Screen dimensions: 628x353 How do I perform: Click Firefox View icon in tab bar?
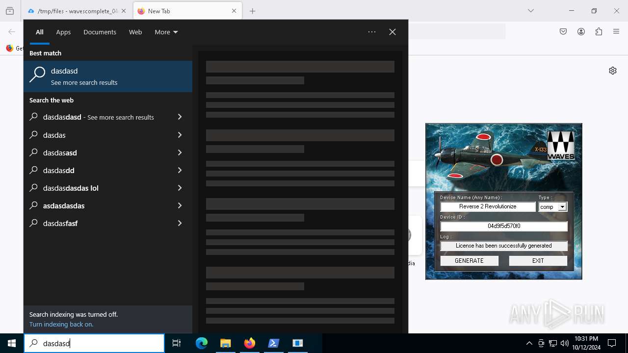click(x=10, y=11)
